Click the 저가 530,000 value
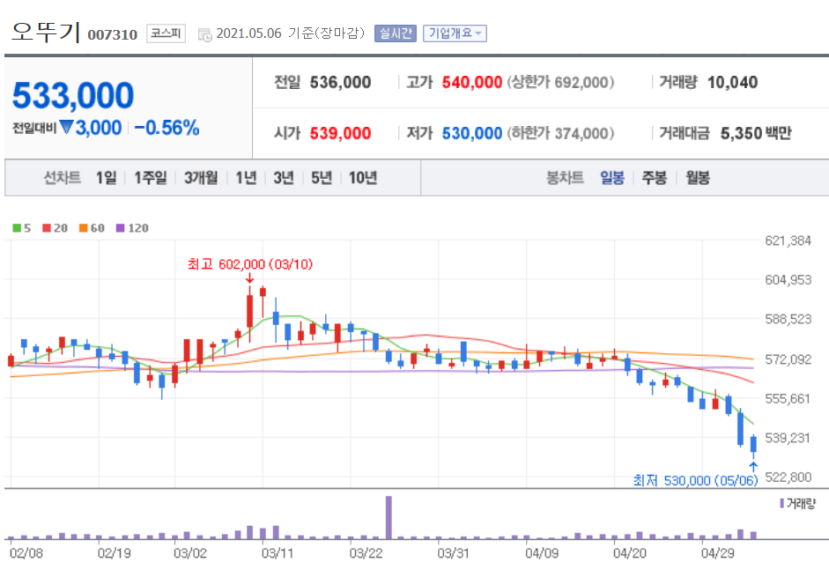The image size is (829, 577). (471, 133)
